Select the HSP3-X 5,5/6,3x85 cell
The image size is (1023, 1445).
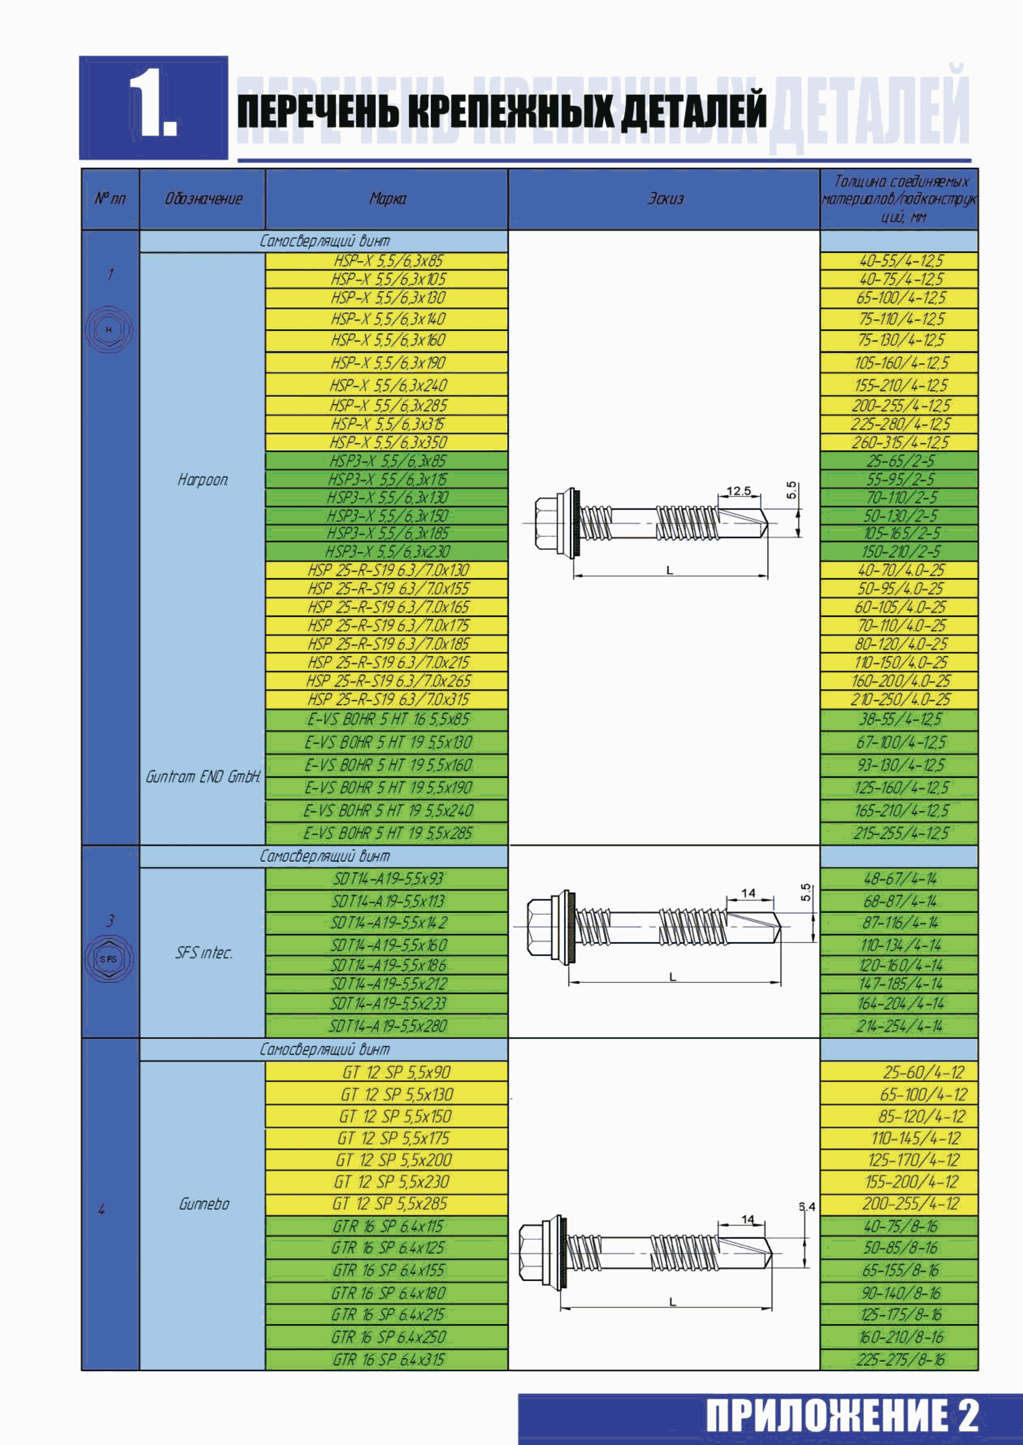pos(387,460)
